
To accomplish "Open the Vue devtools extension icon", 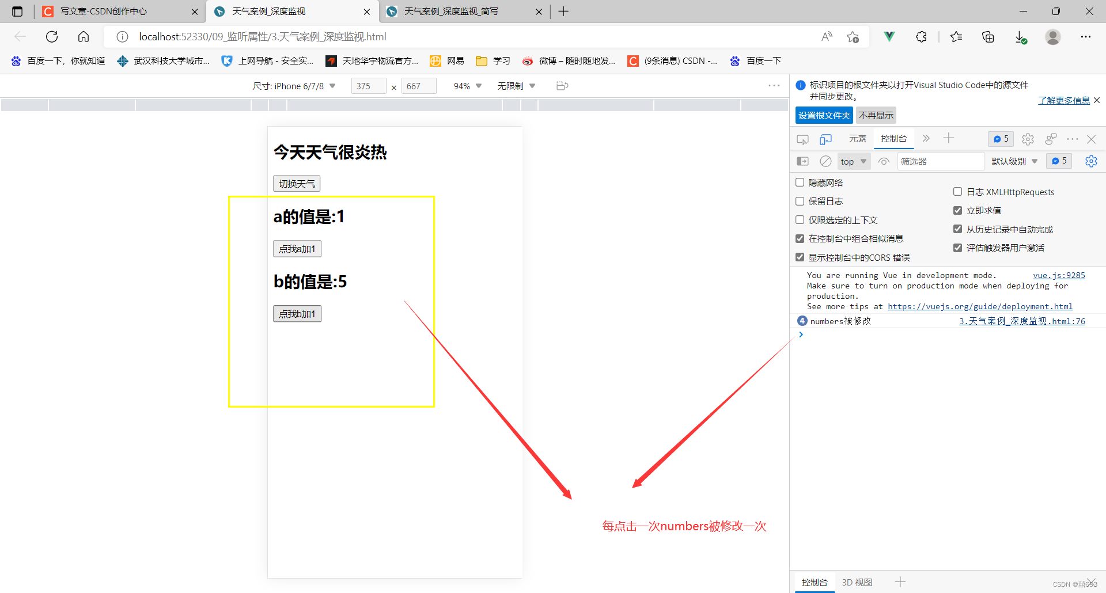I will pos(889,36).
